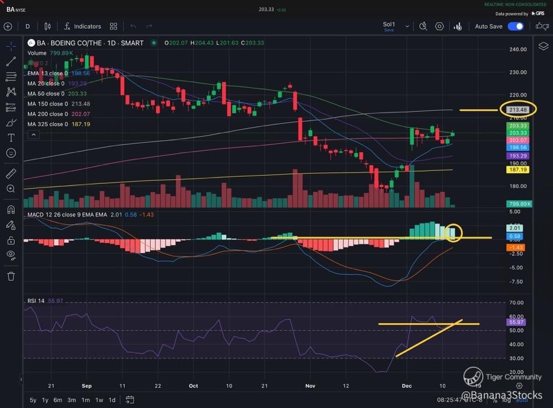Select the 6m time range
The width and height of the screenshot is (553, 408).
58,400
